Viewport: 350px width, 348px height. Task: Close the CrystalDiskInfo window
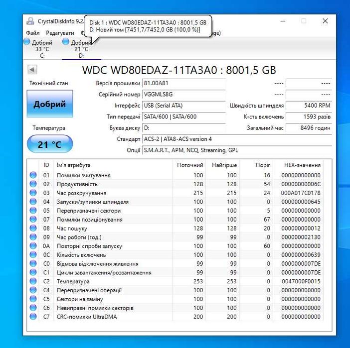(x=325, y=21)
